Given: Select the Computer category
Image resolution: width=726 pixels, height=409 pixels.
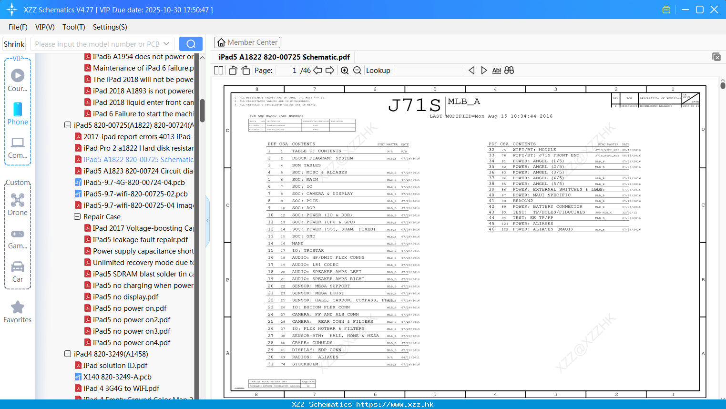Looking at the screenshot, I should 18,147.
